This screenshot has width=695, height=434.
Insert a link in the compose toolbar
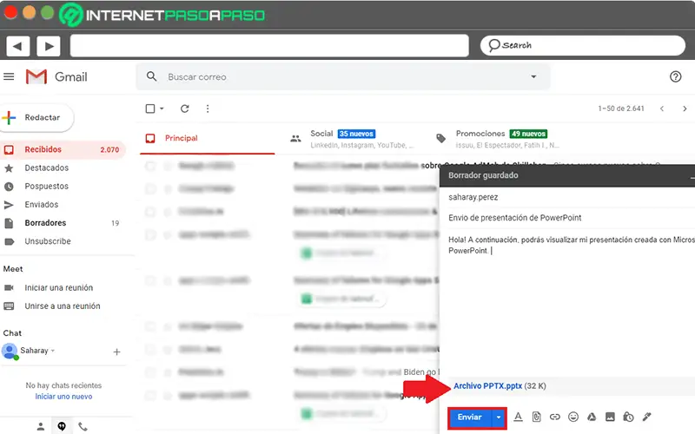click(x=554, y=417)
